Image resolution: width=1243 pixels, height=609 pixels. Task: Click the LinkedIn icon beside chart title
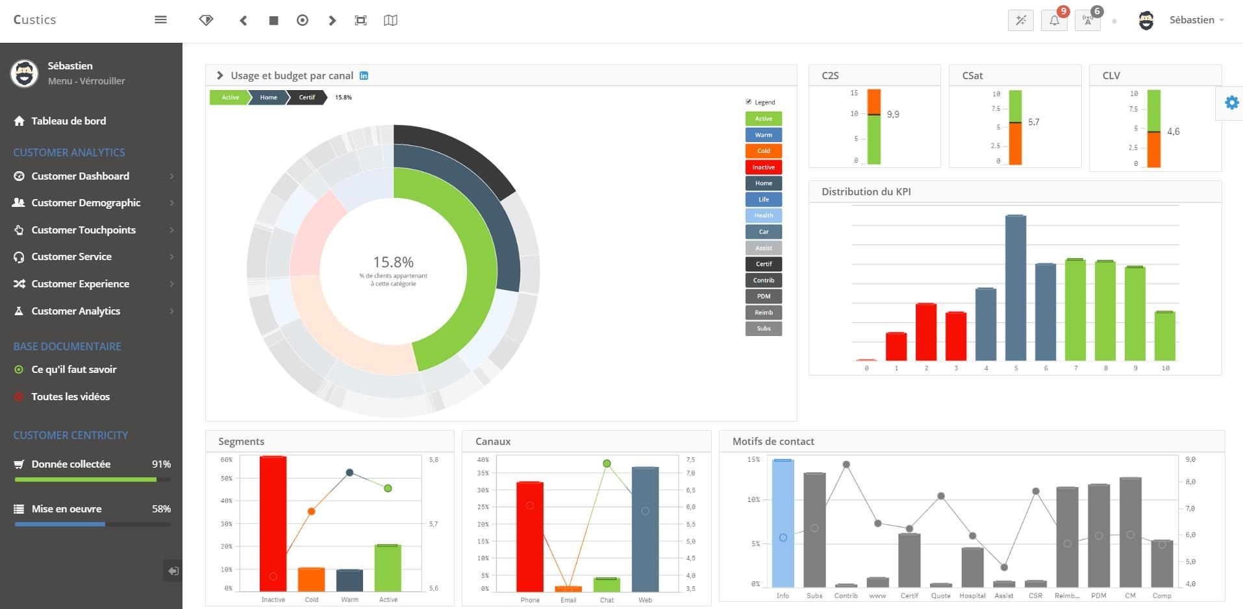pyautogui.click(x=364, y=75)
